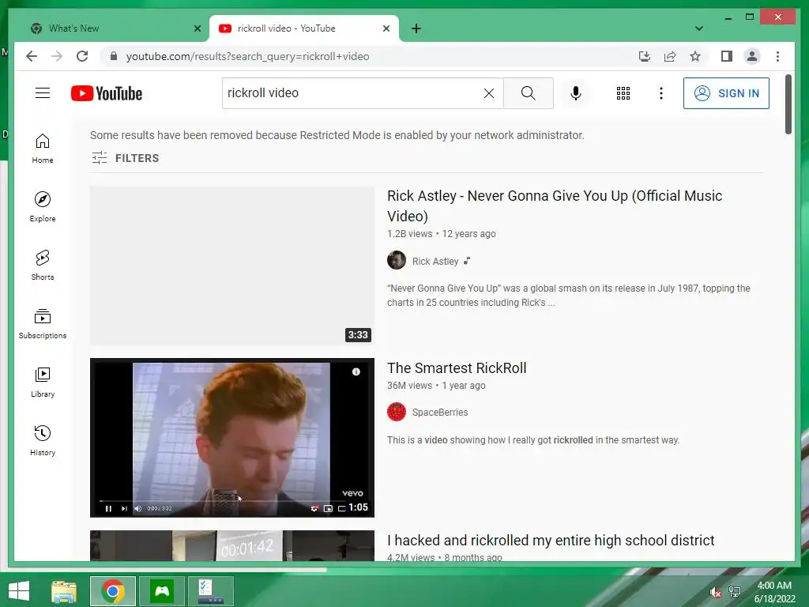The image size is (809, 607).
Task: Click the Chrome forward arrow
Action: 57,56
